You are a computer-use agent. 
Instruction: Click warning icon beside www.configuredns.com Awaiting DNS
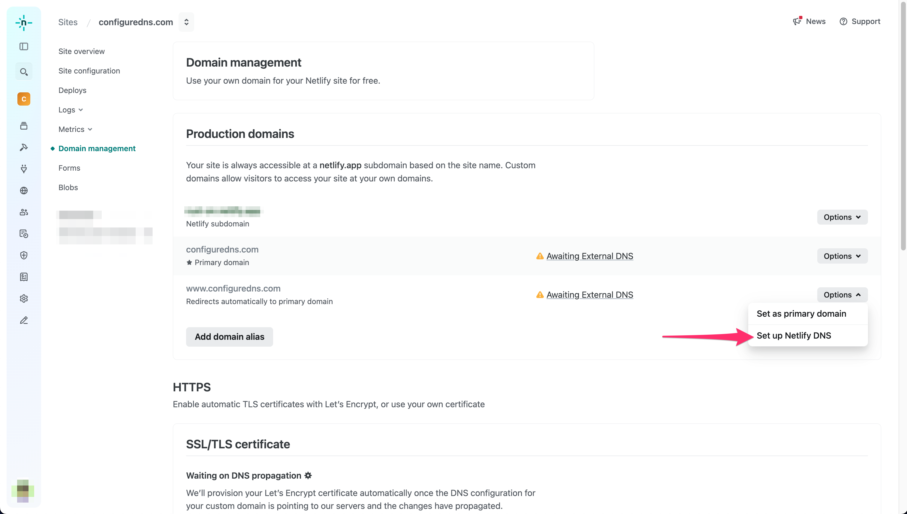pyautogui.click(x=540, y=295)
